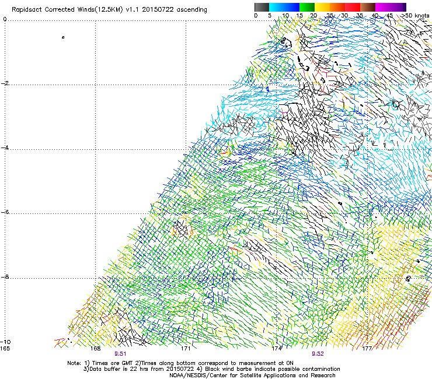
Task: Click the '9:52' time label below the map
Action: pos(318,354)
